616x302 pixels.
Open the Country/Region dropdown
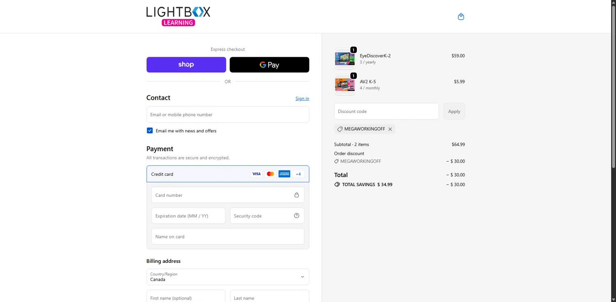[x=228, y=277]
